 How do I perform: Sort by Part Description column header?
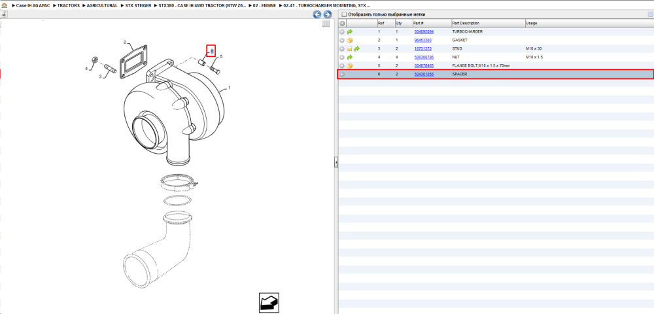[489, 24]
